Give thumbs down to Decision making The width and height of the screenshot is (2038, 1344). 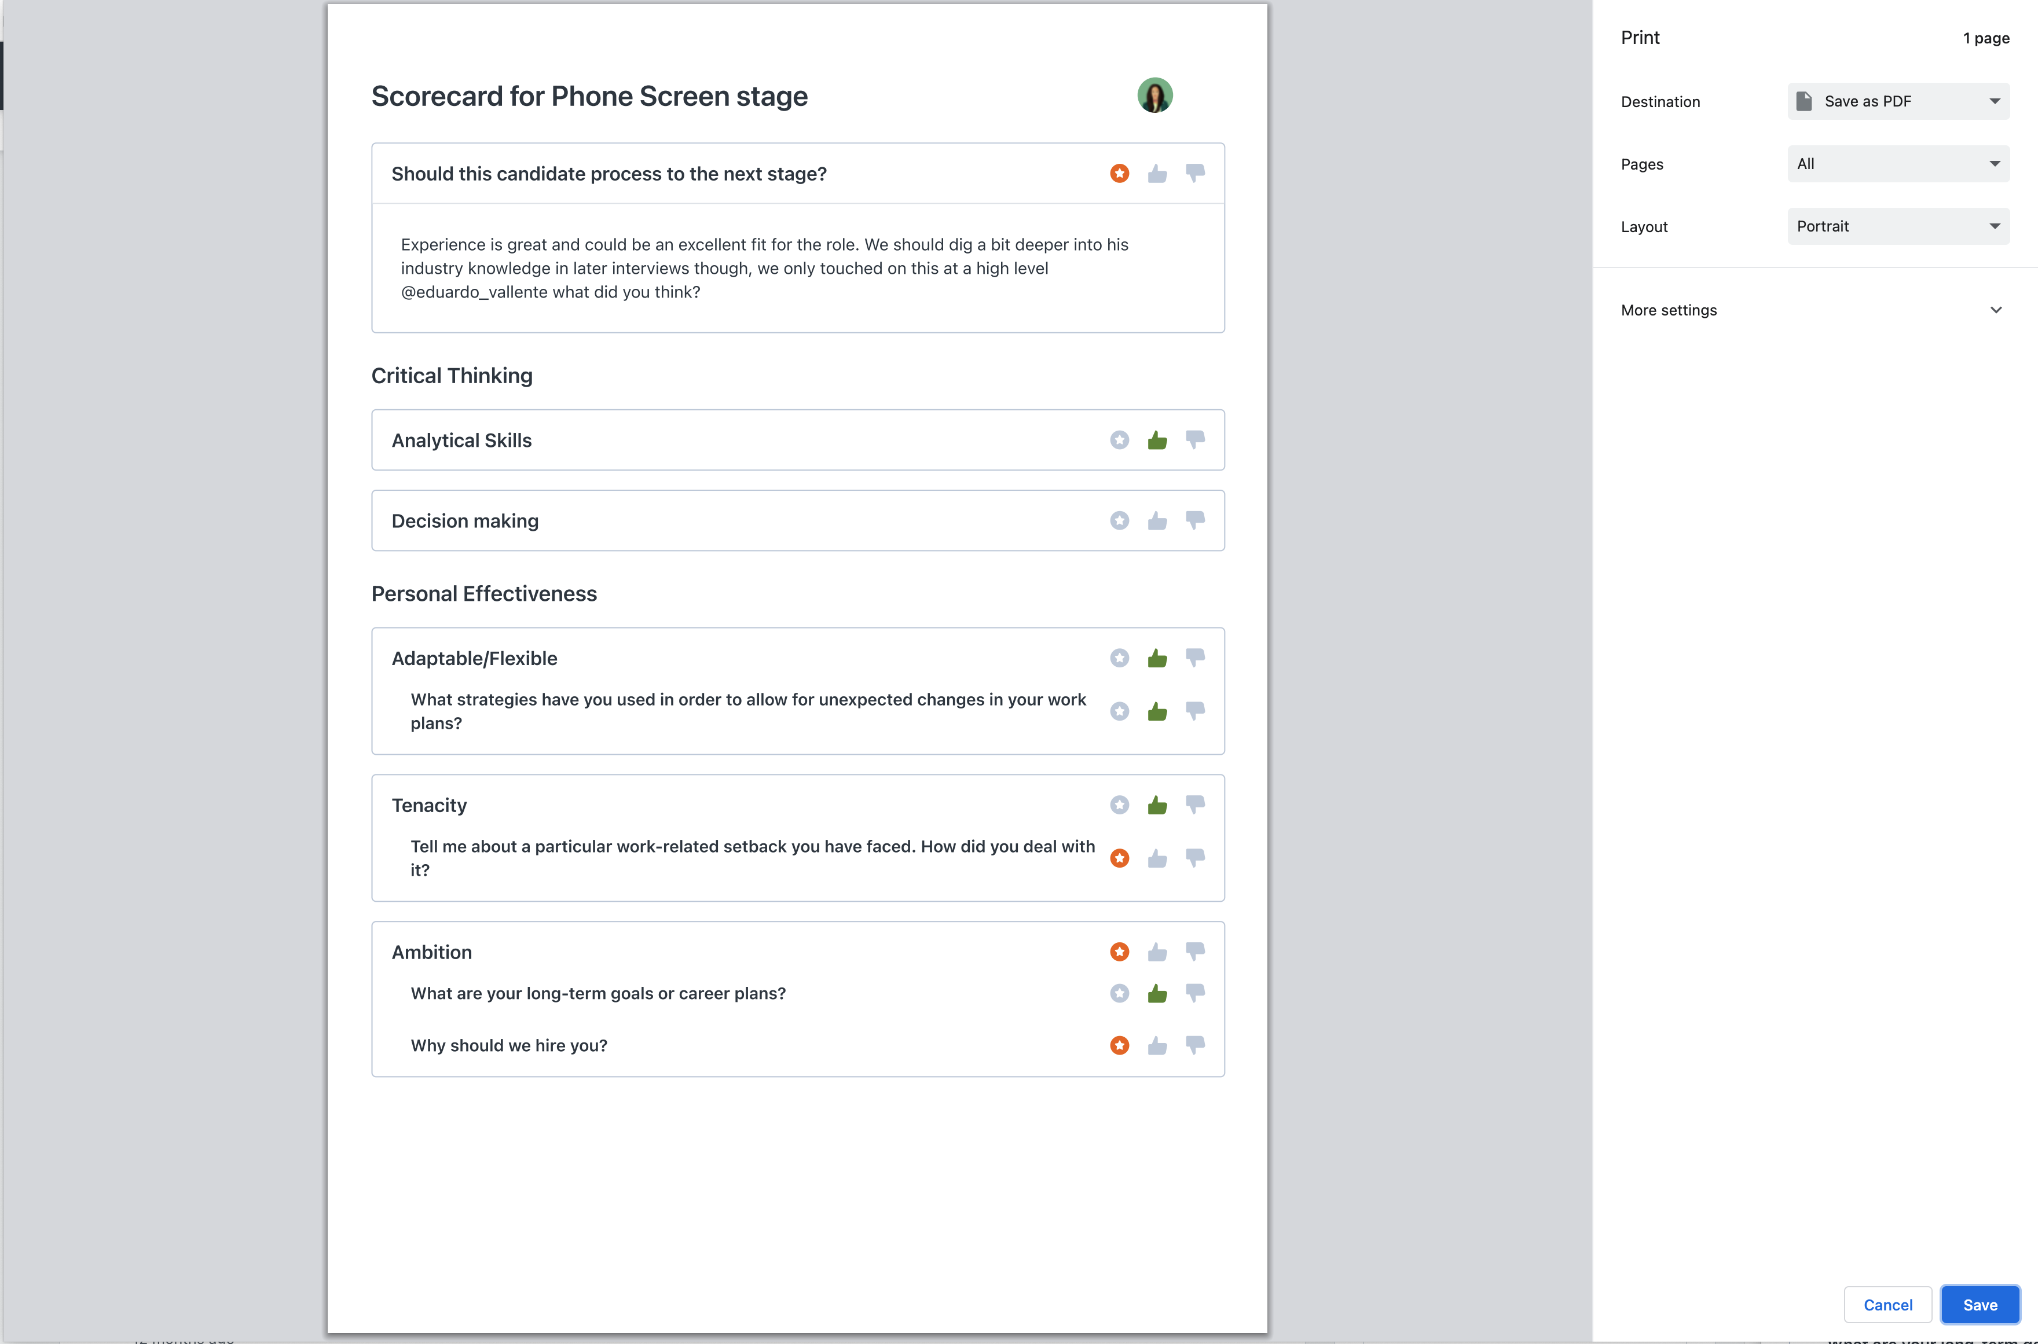pos(1194,520)
